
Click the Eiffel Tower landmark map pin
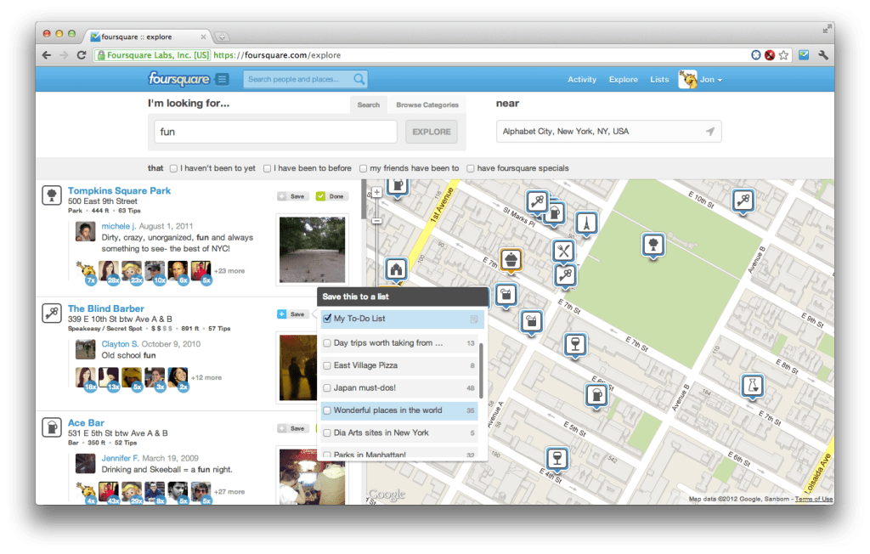tap(586, 223)
